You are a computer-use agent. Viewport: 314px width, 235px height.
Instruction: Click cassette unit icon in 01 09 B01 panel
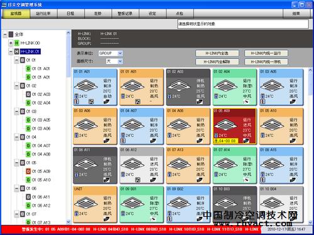pyautogui.click(x=133, y=204)
